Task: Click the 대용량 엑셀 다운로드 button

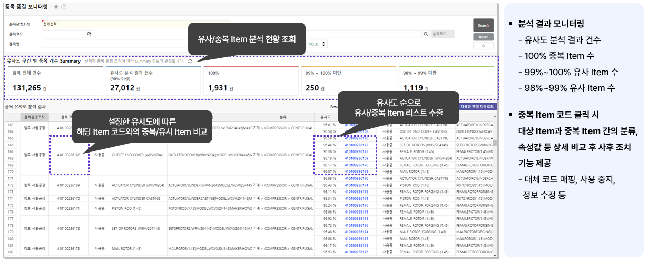Action: pyautogui.click(x=478, y=106)
